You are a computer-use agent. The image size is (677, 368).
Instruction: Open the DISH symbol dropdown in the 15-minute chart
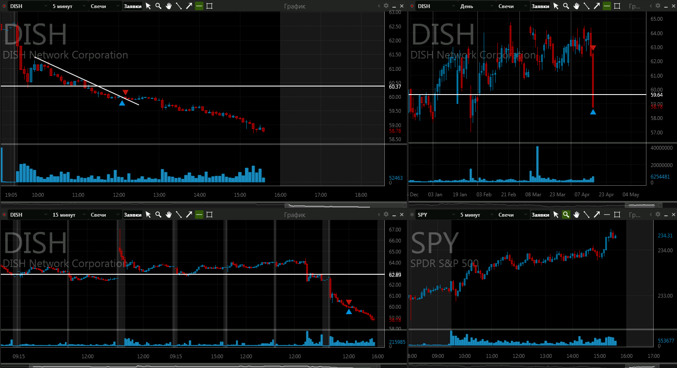tap(28, 215)
